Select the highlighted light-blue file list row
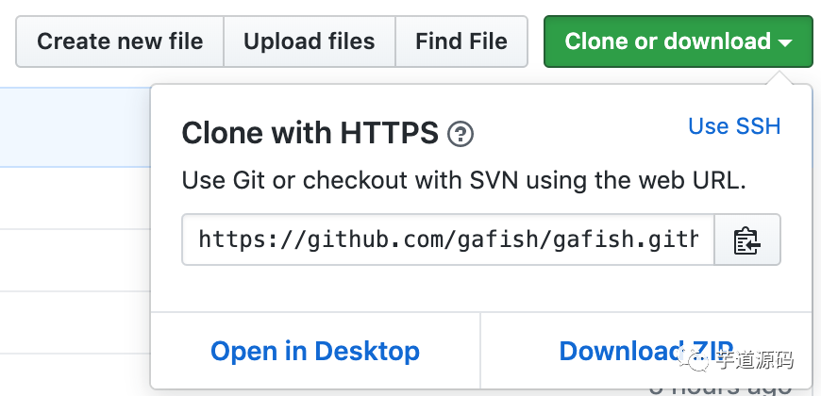 point(74,127)
